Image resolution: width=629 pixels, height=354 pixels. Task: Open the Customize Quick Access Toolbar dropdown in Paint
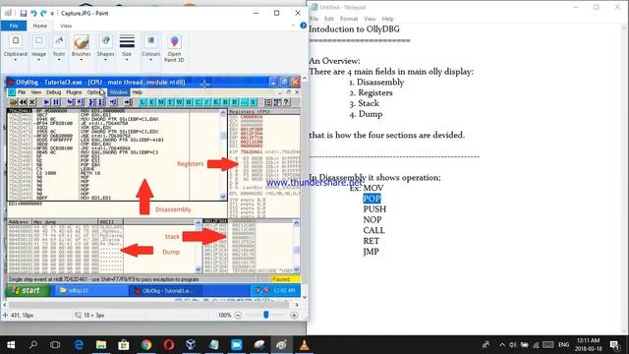coord(52,14)
